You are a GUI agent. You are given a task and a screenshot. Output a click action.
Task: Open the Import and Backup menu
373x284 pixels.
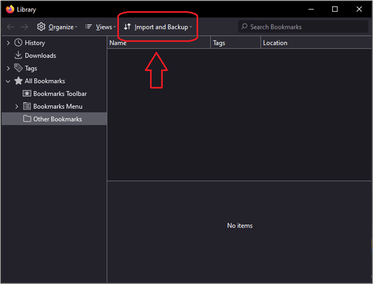click(x=158, y=27)
